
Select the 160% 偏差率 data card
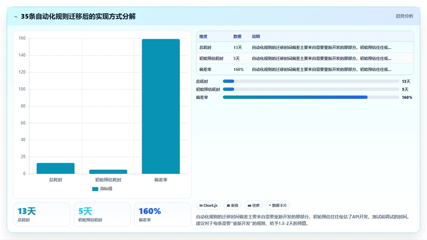[x=163, y=214]
